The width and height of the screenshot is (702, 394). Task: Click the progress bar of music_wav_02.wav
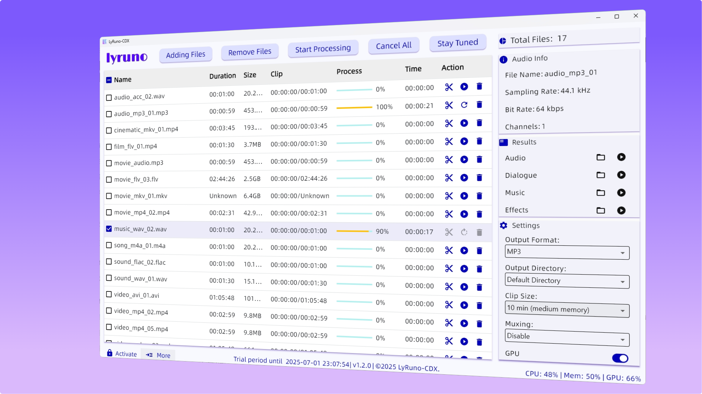(x=354, y=231)
